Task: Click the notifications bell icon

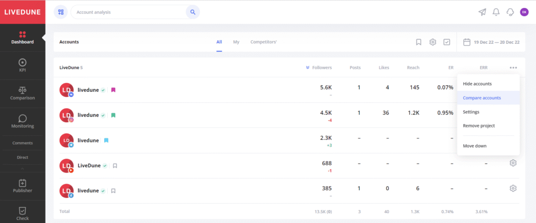Action: pyautogui.click(x=496, y=12)
